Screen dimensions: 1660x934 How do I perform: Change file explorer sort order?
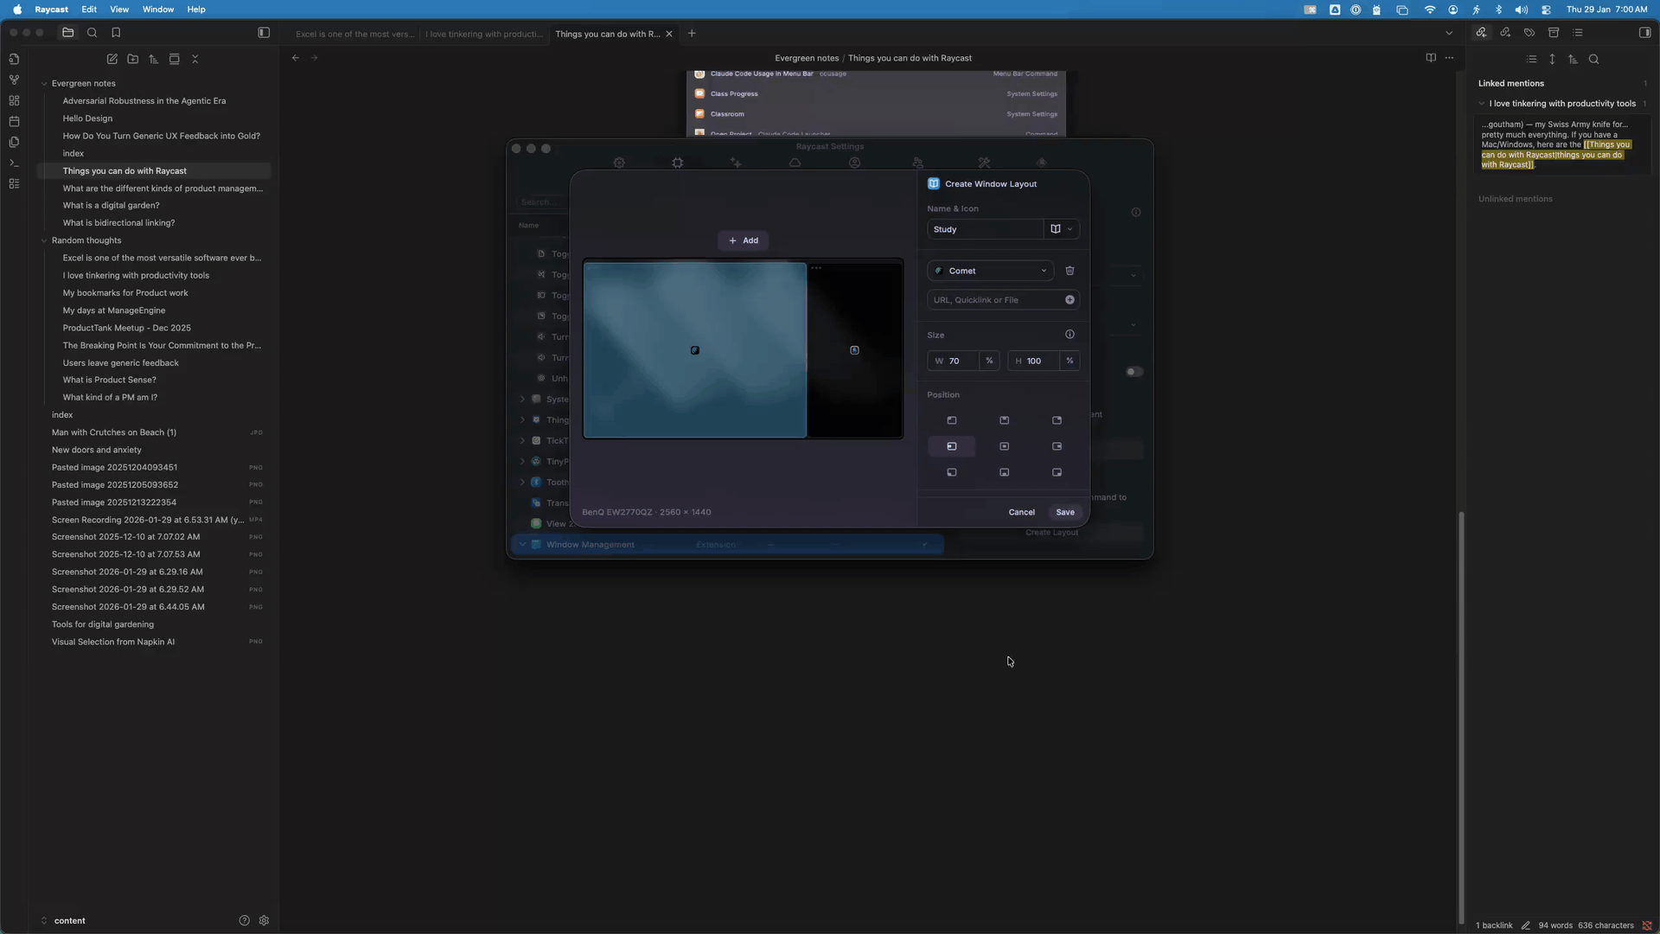pyautogui.click(x=154, y=59)
